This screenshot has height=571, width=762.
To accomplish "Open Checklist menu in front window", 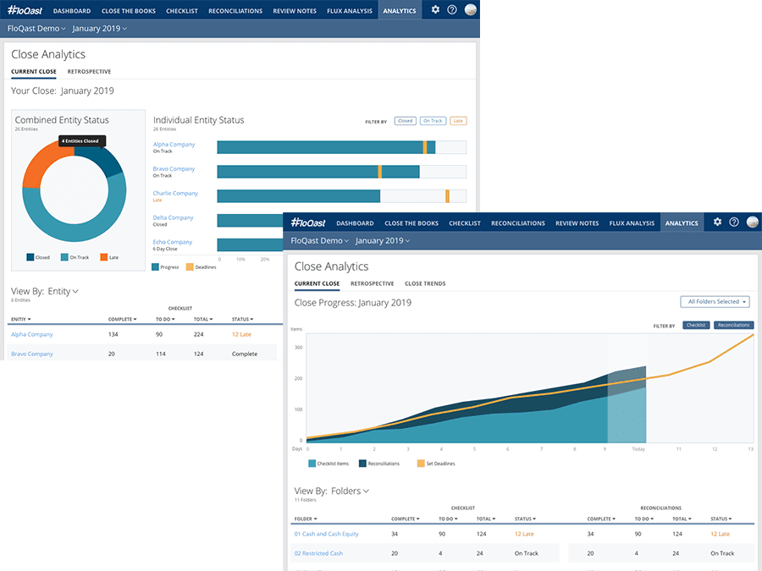I will (x=465, y=222).
